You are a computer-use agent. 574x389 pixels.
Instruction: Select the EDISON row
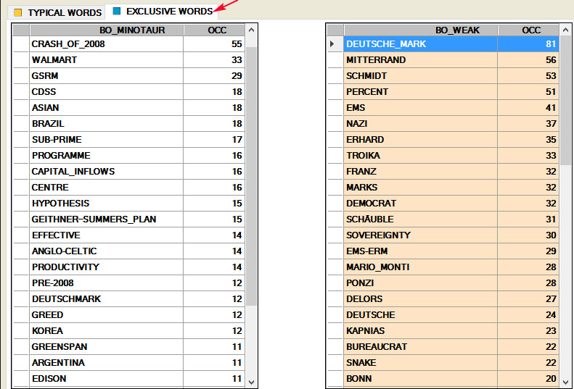pos(129,378)
